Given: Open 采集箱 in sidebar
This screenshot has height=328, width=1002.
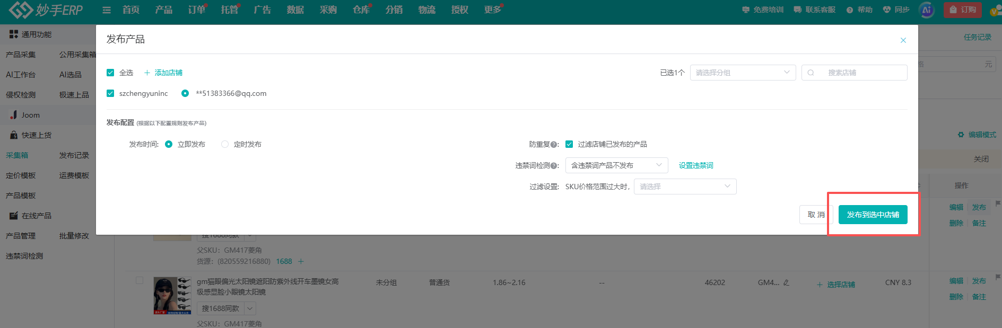Looking at the screenshot, I should [x=17, y=155].
